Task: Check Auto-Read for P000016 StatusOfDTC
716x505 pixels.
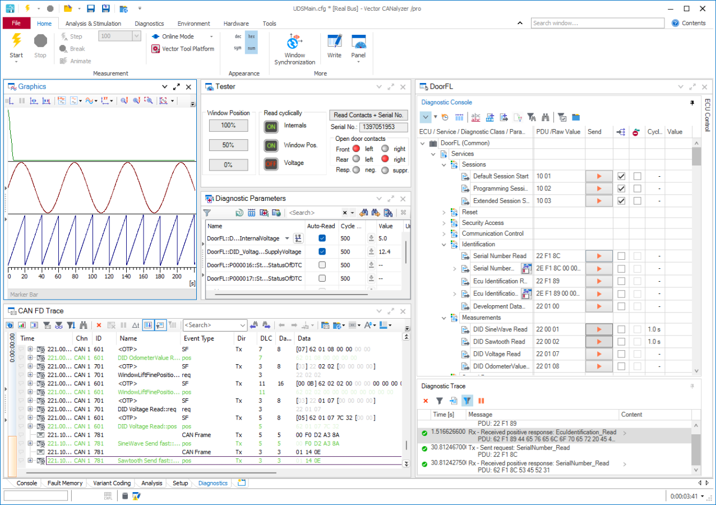Action: pos(322,265)
